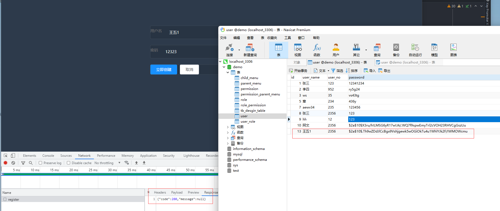Open the 连接 dropdown arrow
The width and height of the screenshot is (500, 211).
pos(239,50)
